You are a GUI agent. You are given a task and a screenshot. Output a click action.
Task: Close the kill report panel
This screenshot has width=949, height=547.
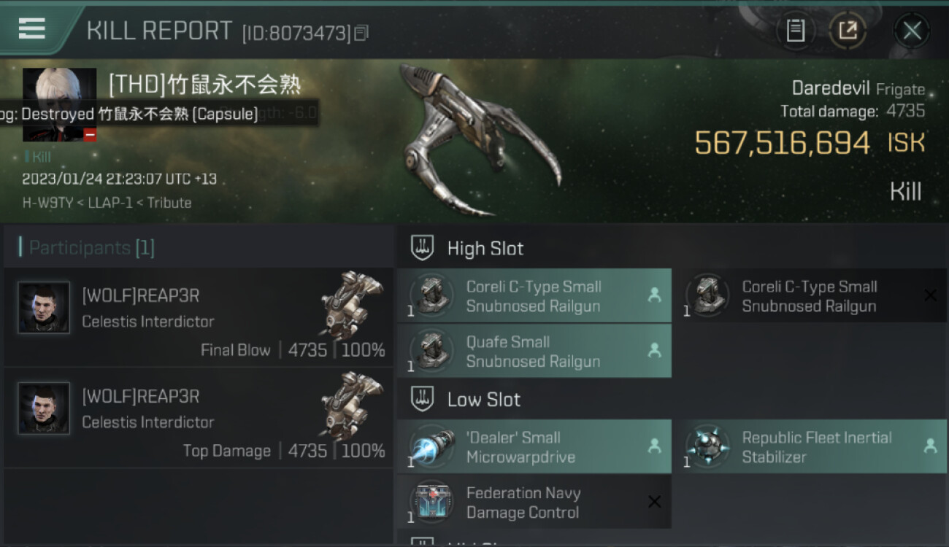tap(912, 31)
